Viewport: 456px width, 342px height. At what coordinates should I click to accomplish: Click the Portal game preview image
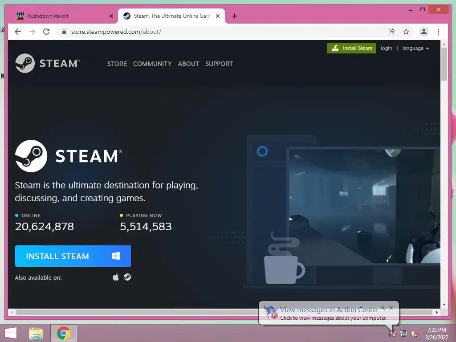[364, 206]
